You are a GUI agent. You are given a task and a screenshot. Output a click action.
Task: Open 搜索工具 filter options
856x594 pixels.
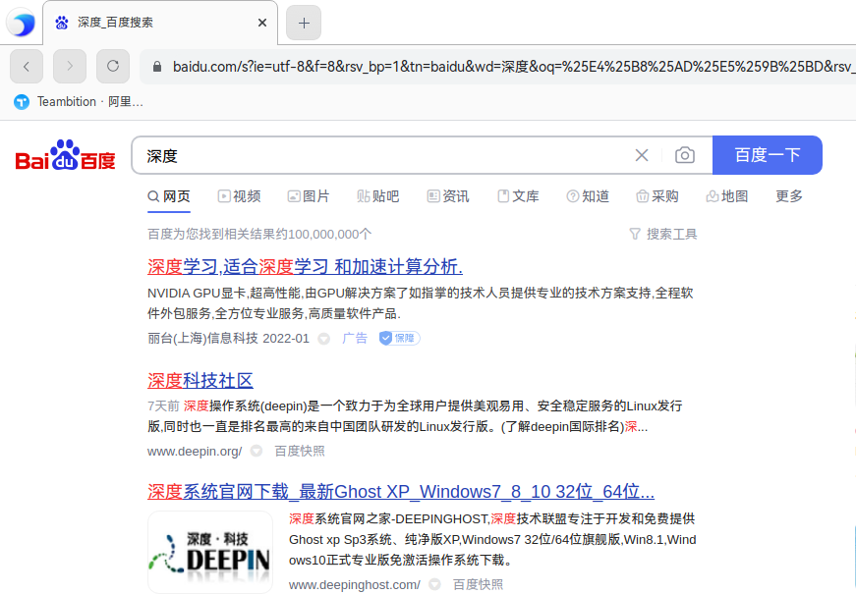[663, 234]
